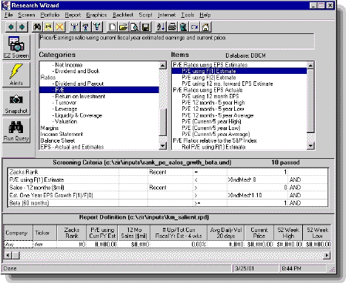
Task: Click the new blank document toolbar icon
Action: click(113, 27)
